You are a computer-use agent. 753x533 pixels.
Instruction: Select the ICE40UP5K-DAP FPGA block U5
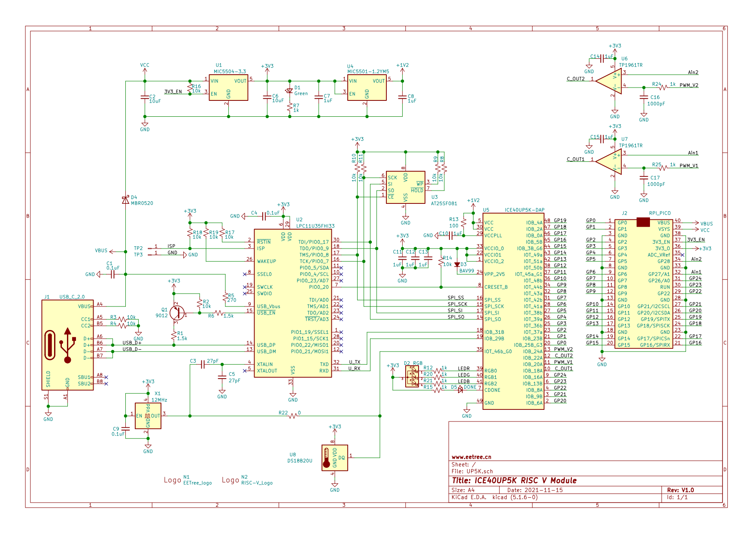[513, 312]
